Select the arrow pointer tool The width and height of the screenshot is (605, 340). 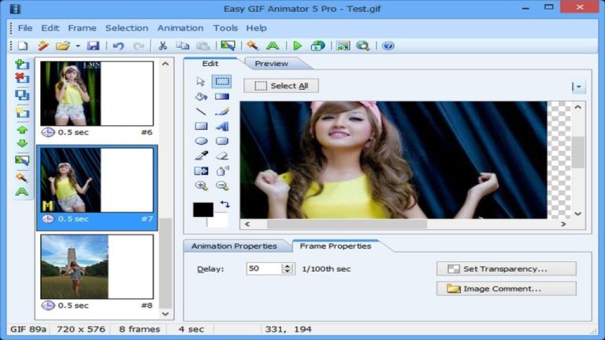point(201,81)
